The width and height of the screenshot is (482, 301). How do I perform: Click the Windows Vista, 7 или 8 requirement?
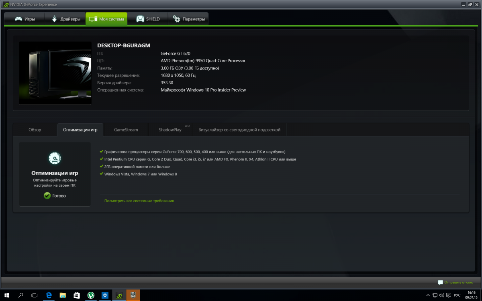coord(141,174)
